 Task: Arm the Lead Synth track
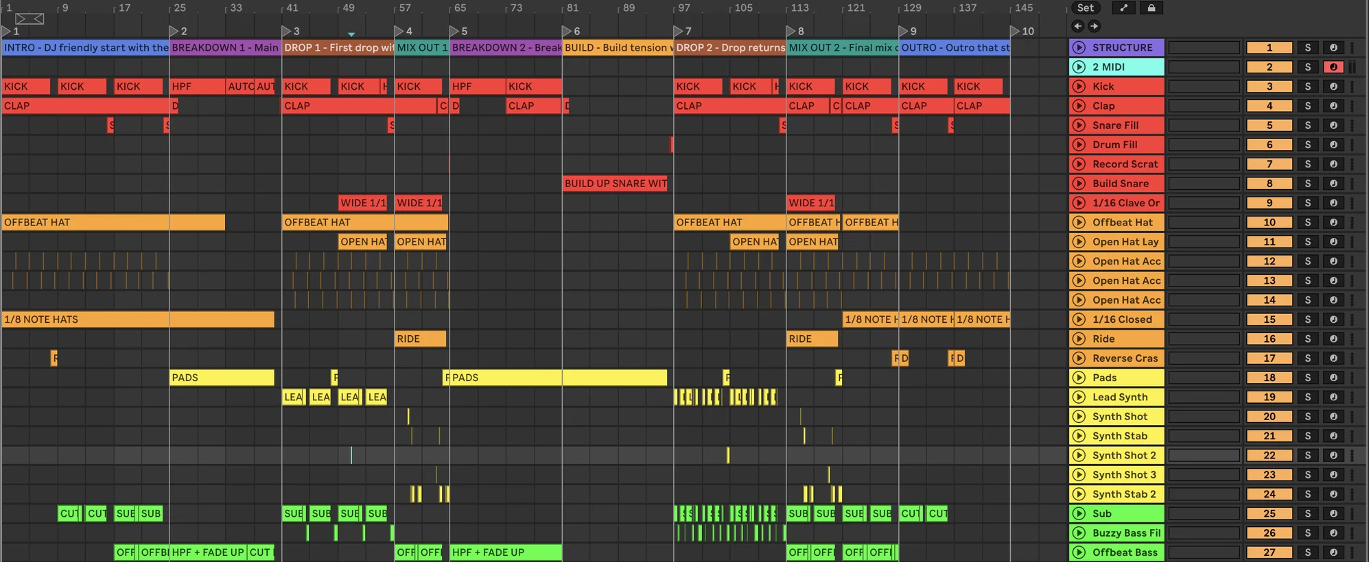pos(1333,398)
